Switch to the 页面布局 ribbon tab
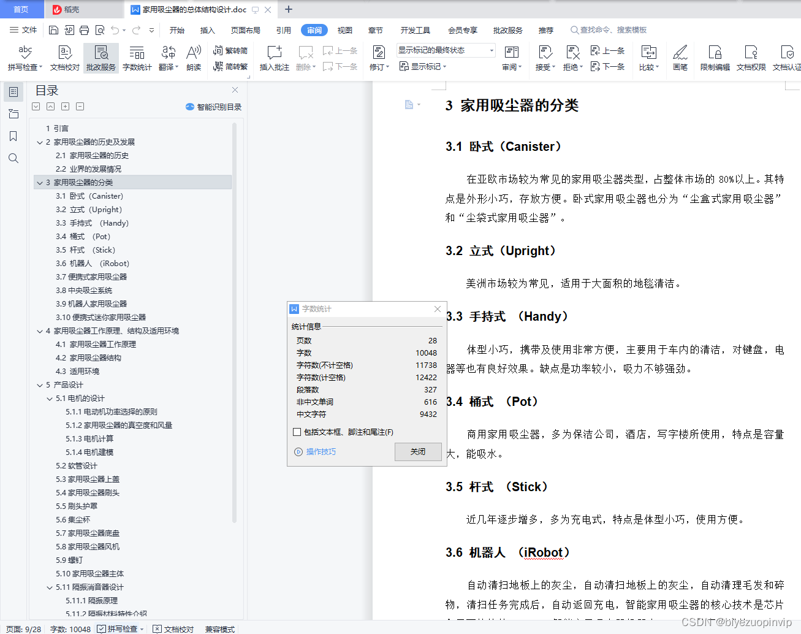801x634 pixels. pos(246,30)
